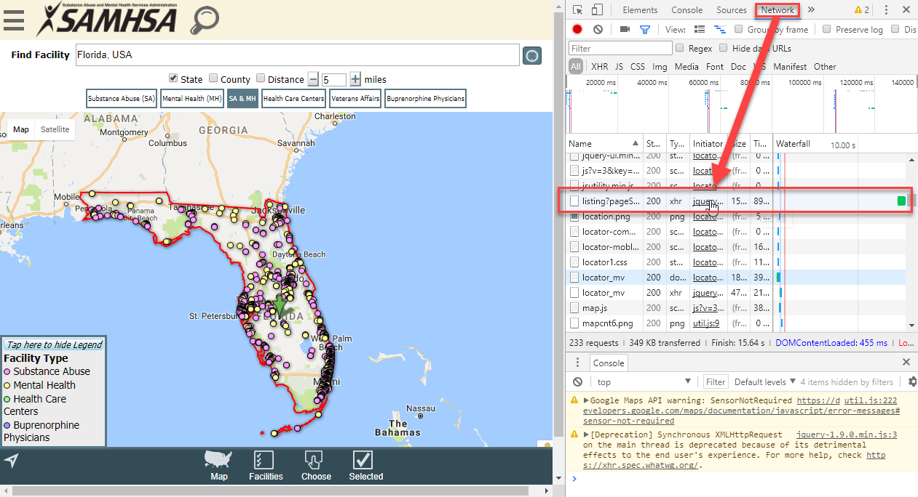Filter requests by Manifest type
The height and width of the screenshot is (497, 918).
pyautogui.click(x=790, y=66)
